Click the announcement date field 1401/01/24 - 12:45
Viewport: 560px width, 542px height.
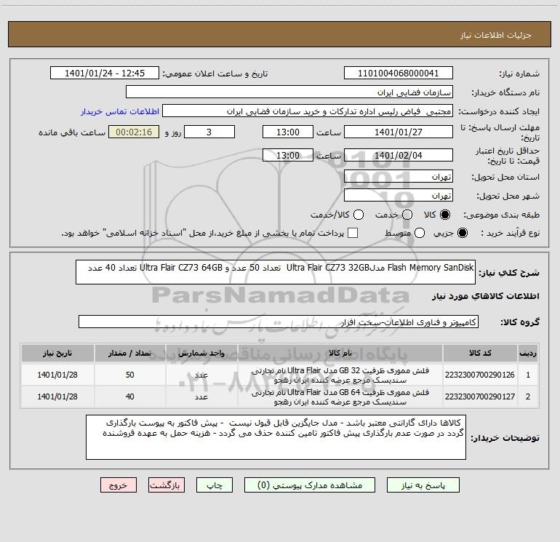pyautogui.click(x=105, y=73)
